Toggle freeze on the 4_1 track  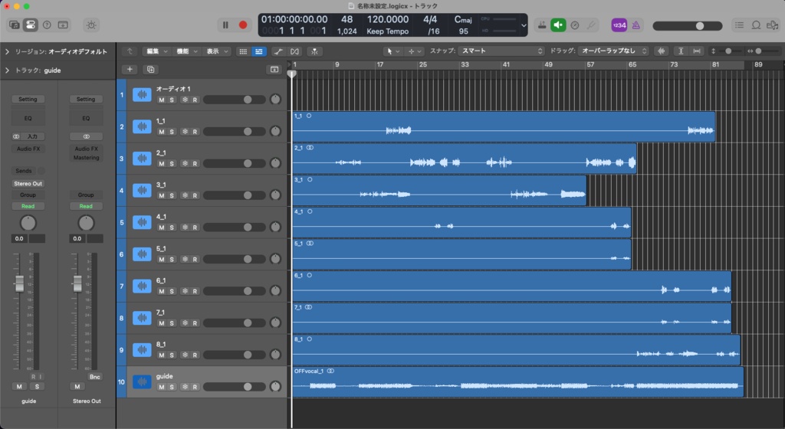pos(185,228)
